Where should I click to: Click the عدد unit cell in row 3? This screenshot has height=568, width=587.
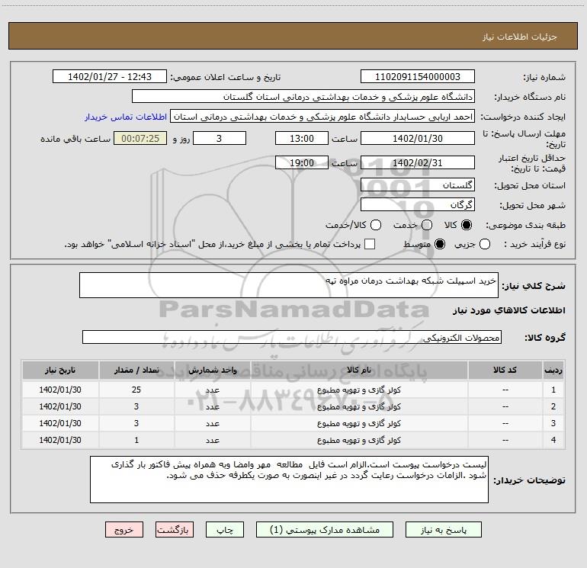(x=212, y=423)
